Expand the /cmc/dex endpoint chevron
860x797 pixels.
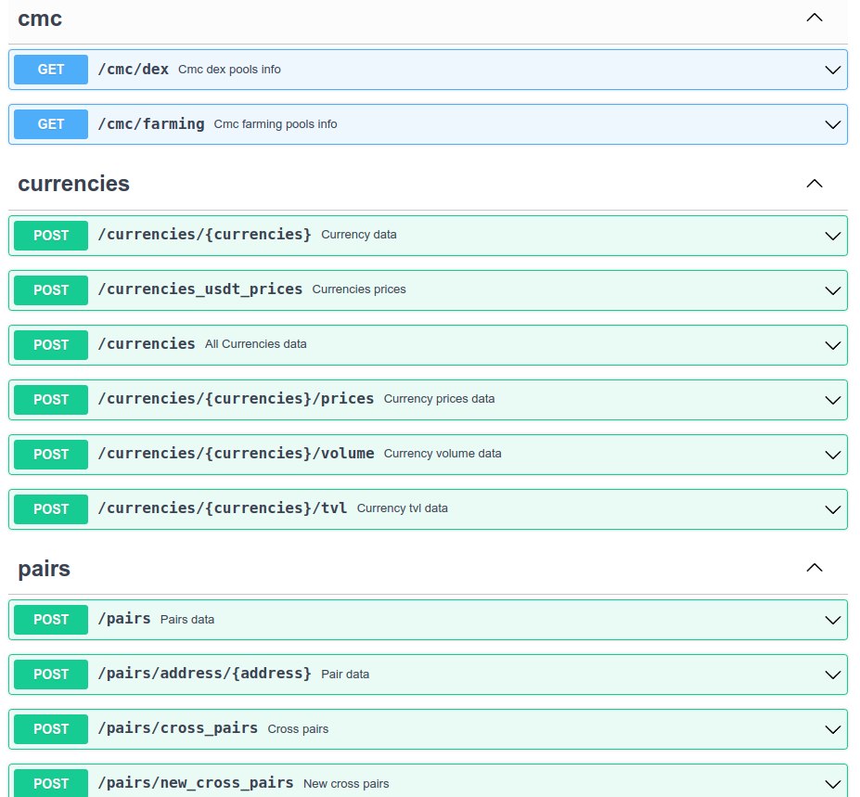pyautogui.click(x=832, y=70)
